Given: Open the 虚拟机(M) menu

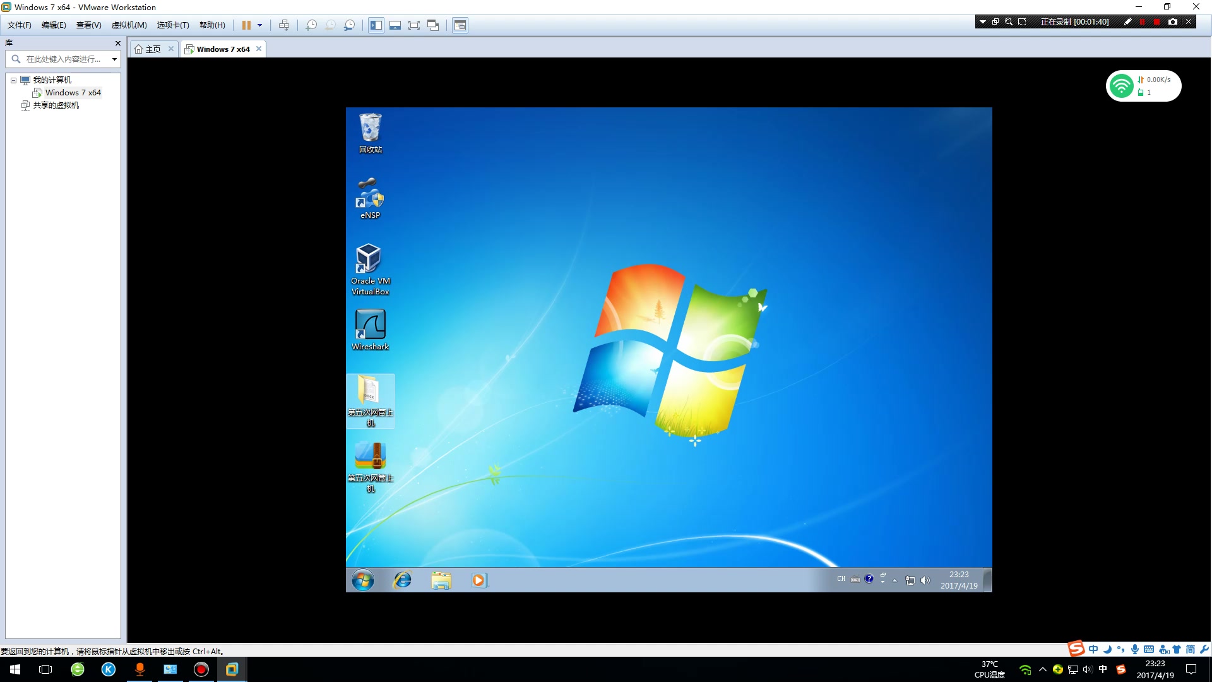Looking at the screenshot, I should tap(129, 25).
